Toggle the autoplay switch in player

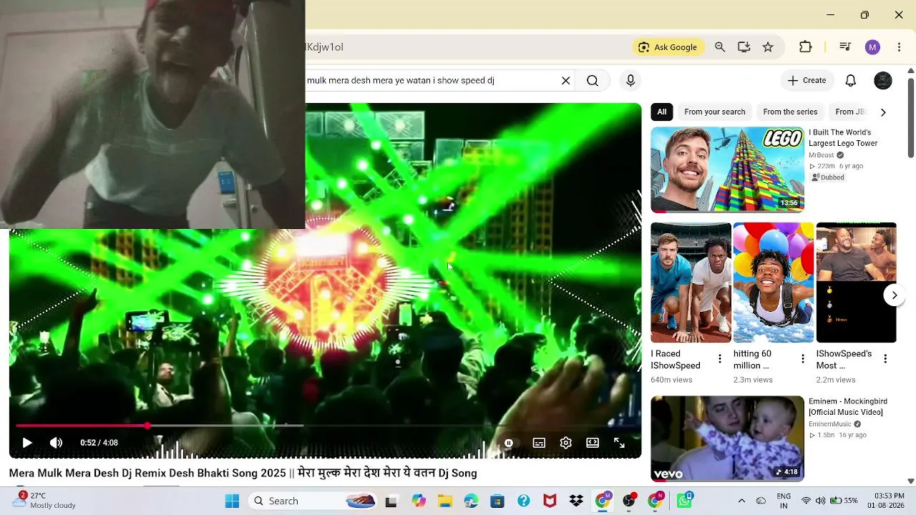coord(509,443)
